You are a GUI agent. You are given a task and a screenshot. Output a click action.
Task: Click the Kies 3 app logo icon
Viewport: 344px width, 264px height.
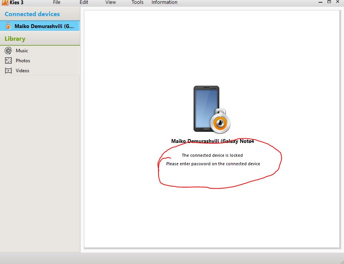[5, 2]
